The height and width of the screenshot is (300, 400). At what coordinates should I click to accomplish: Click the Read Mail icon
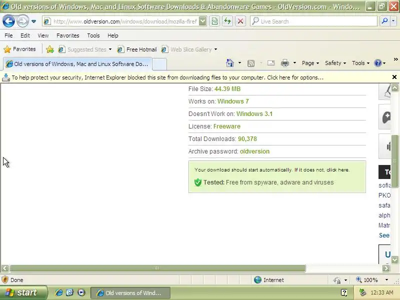pos(271,63)
